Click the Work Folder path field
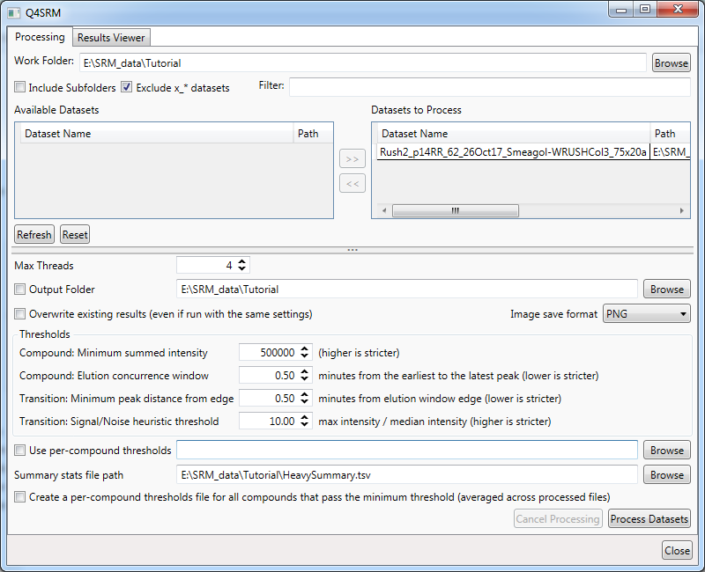 tap(363, 62)
